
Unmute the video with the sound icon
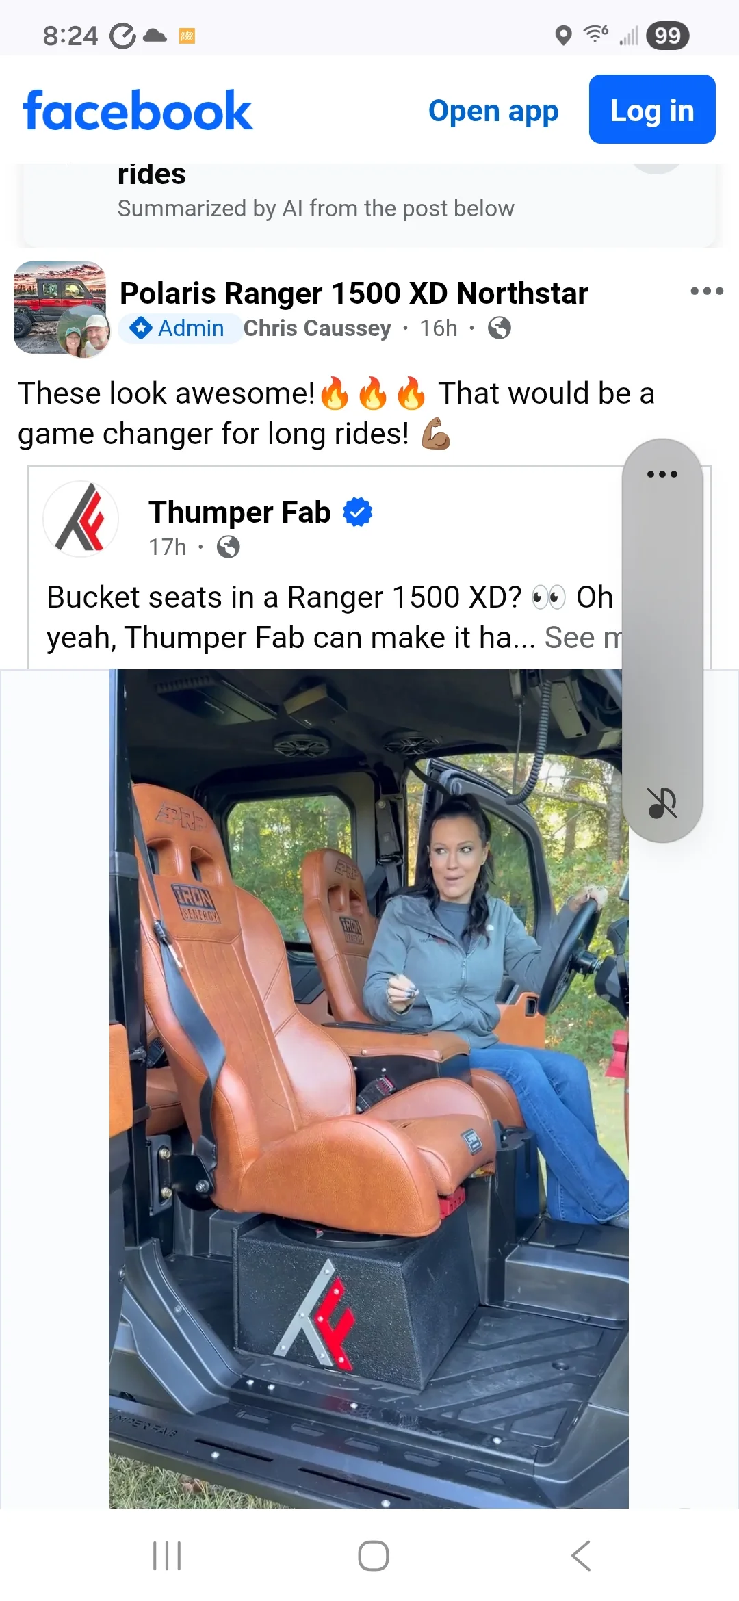click(x=662, y=803)
